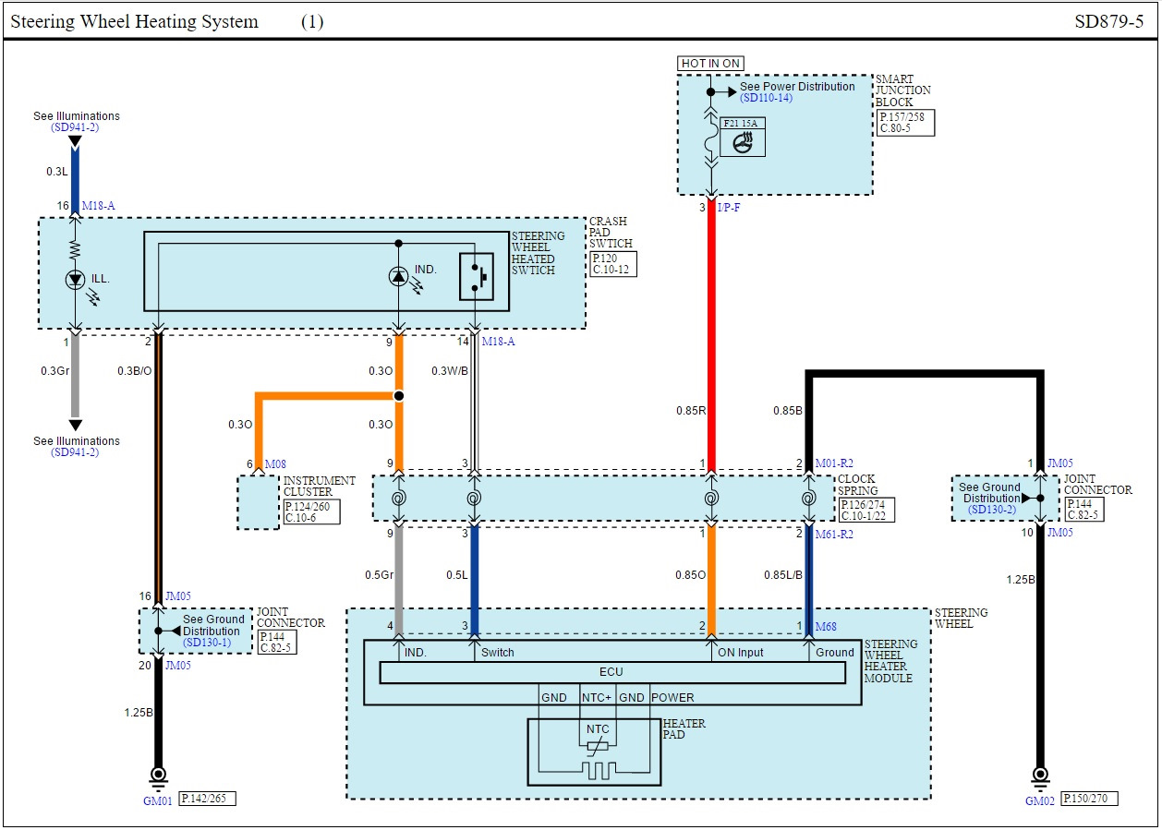The width and height of the screenshot is (1162, 830).
Task: Click the P.142/265 reference box for GM01
Action: click(207, 799)
